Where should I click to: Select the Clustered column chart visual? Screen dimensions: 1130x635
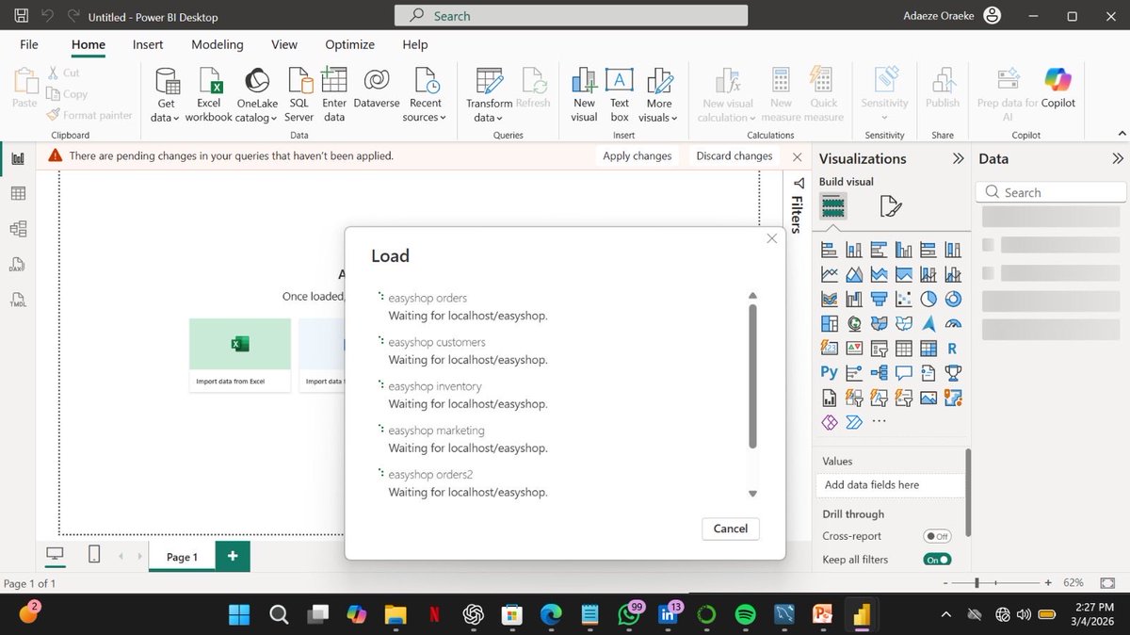[904, 250]
